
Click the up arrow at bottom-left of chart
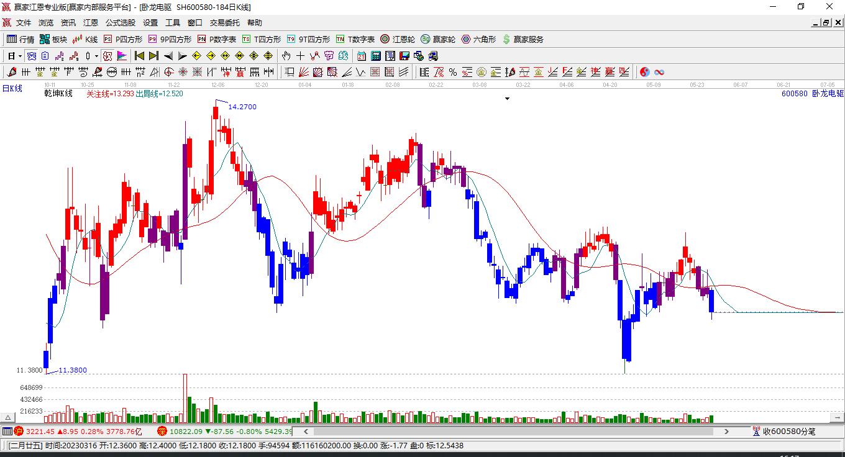tap(8, 418)
